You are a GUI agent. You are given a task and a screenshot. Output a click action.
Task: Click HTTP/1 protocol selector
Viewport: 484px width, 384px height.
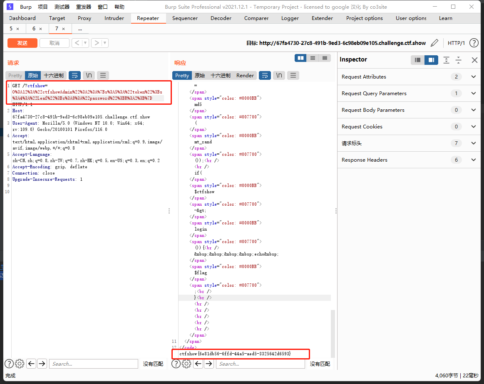[x=456, y=43]
